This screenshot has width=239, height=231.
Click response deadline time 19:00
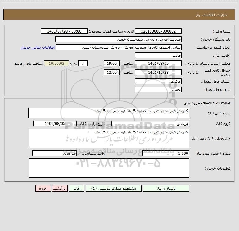(x=111, y=63)
